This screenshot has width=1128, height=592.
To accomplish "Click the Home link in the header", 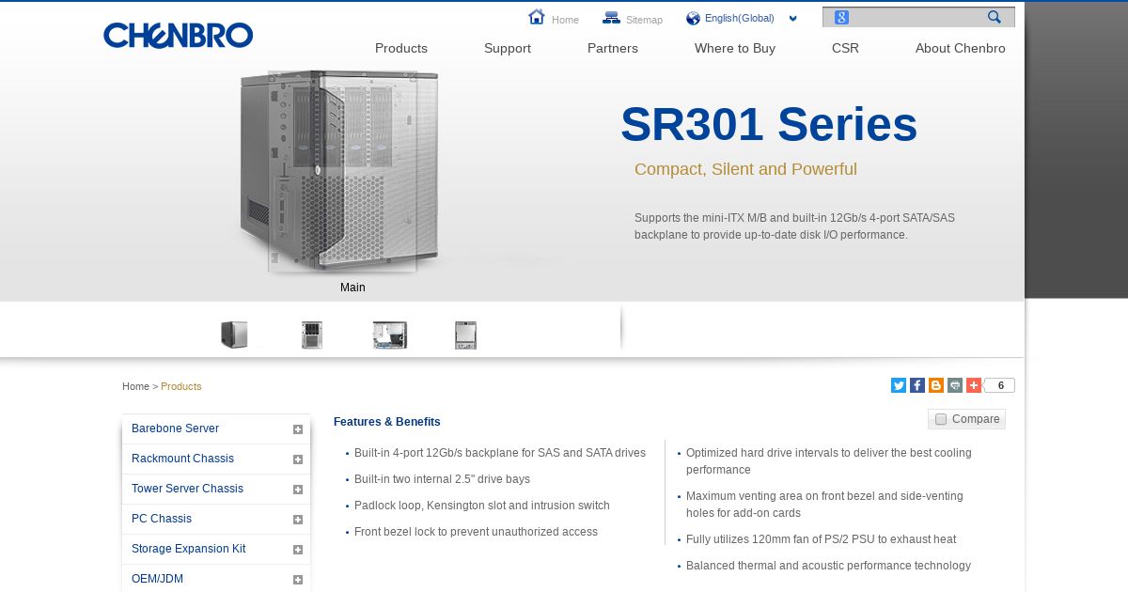I will (565, 20).
